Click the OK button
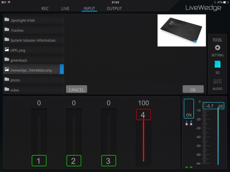 tap(193, 89)
